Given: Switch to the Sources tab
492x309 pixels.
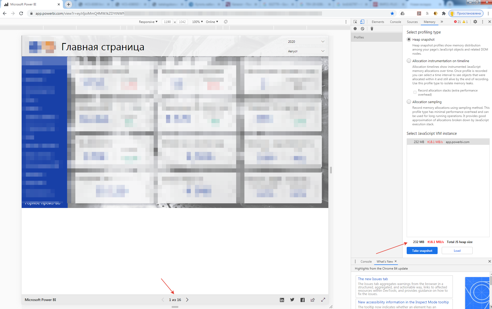Looking at the screenshot, I should [x=412, y=22].
